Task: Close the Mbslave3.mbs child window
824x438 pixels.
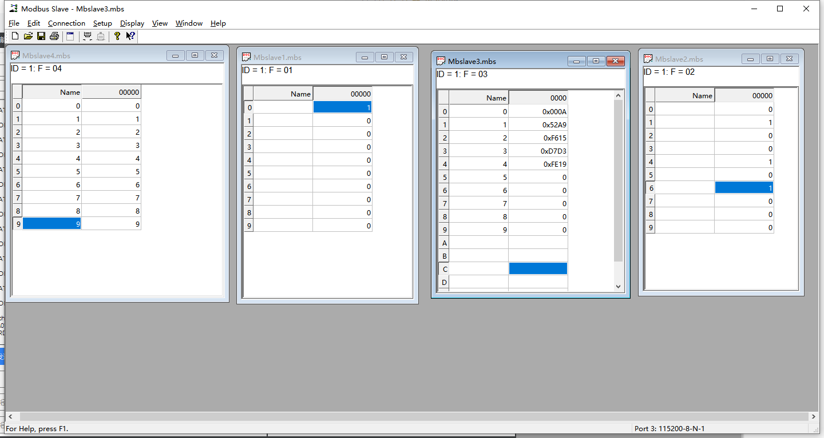Action: (x=615, y=61)
